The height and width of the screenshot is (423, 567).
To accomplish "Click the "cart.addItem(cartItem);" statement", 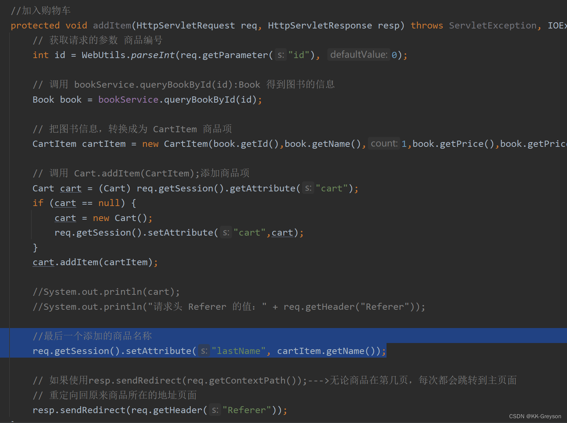I will 95,262.
